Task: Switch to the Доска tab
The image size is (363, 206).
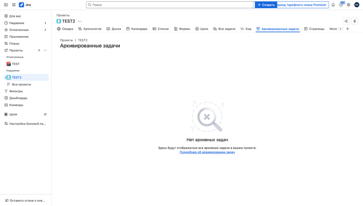Action: [x=114, y=29]
